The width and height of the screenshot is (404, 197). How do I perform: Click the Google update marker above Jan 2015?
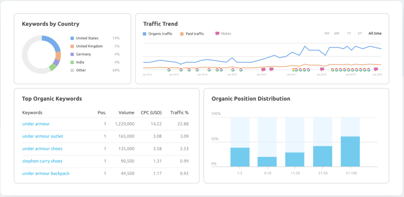pyautogui.click(x=233, y=70)
